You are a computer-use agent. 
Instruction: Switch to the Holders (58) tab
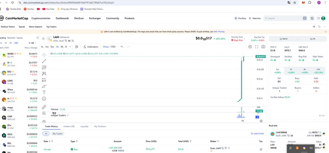click(69, 126)
